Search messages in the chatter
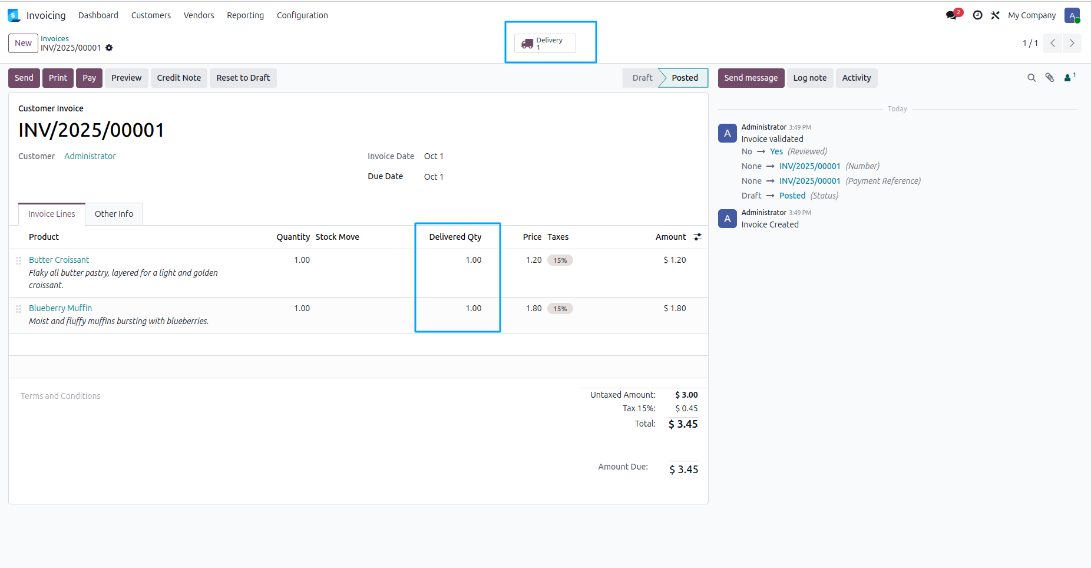The height and width of the screenshot is (568, 1091). click(1032, 78)
